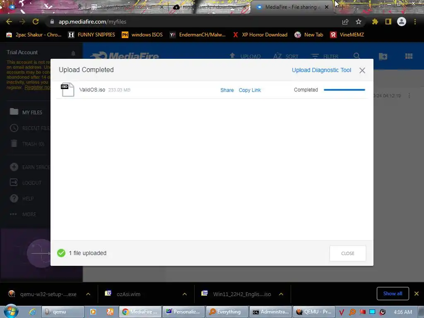Share this page via the address bar icon
Image resolution: width=424 pixels, height=318 pixels.
(345, 22)
